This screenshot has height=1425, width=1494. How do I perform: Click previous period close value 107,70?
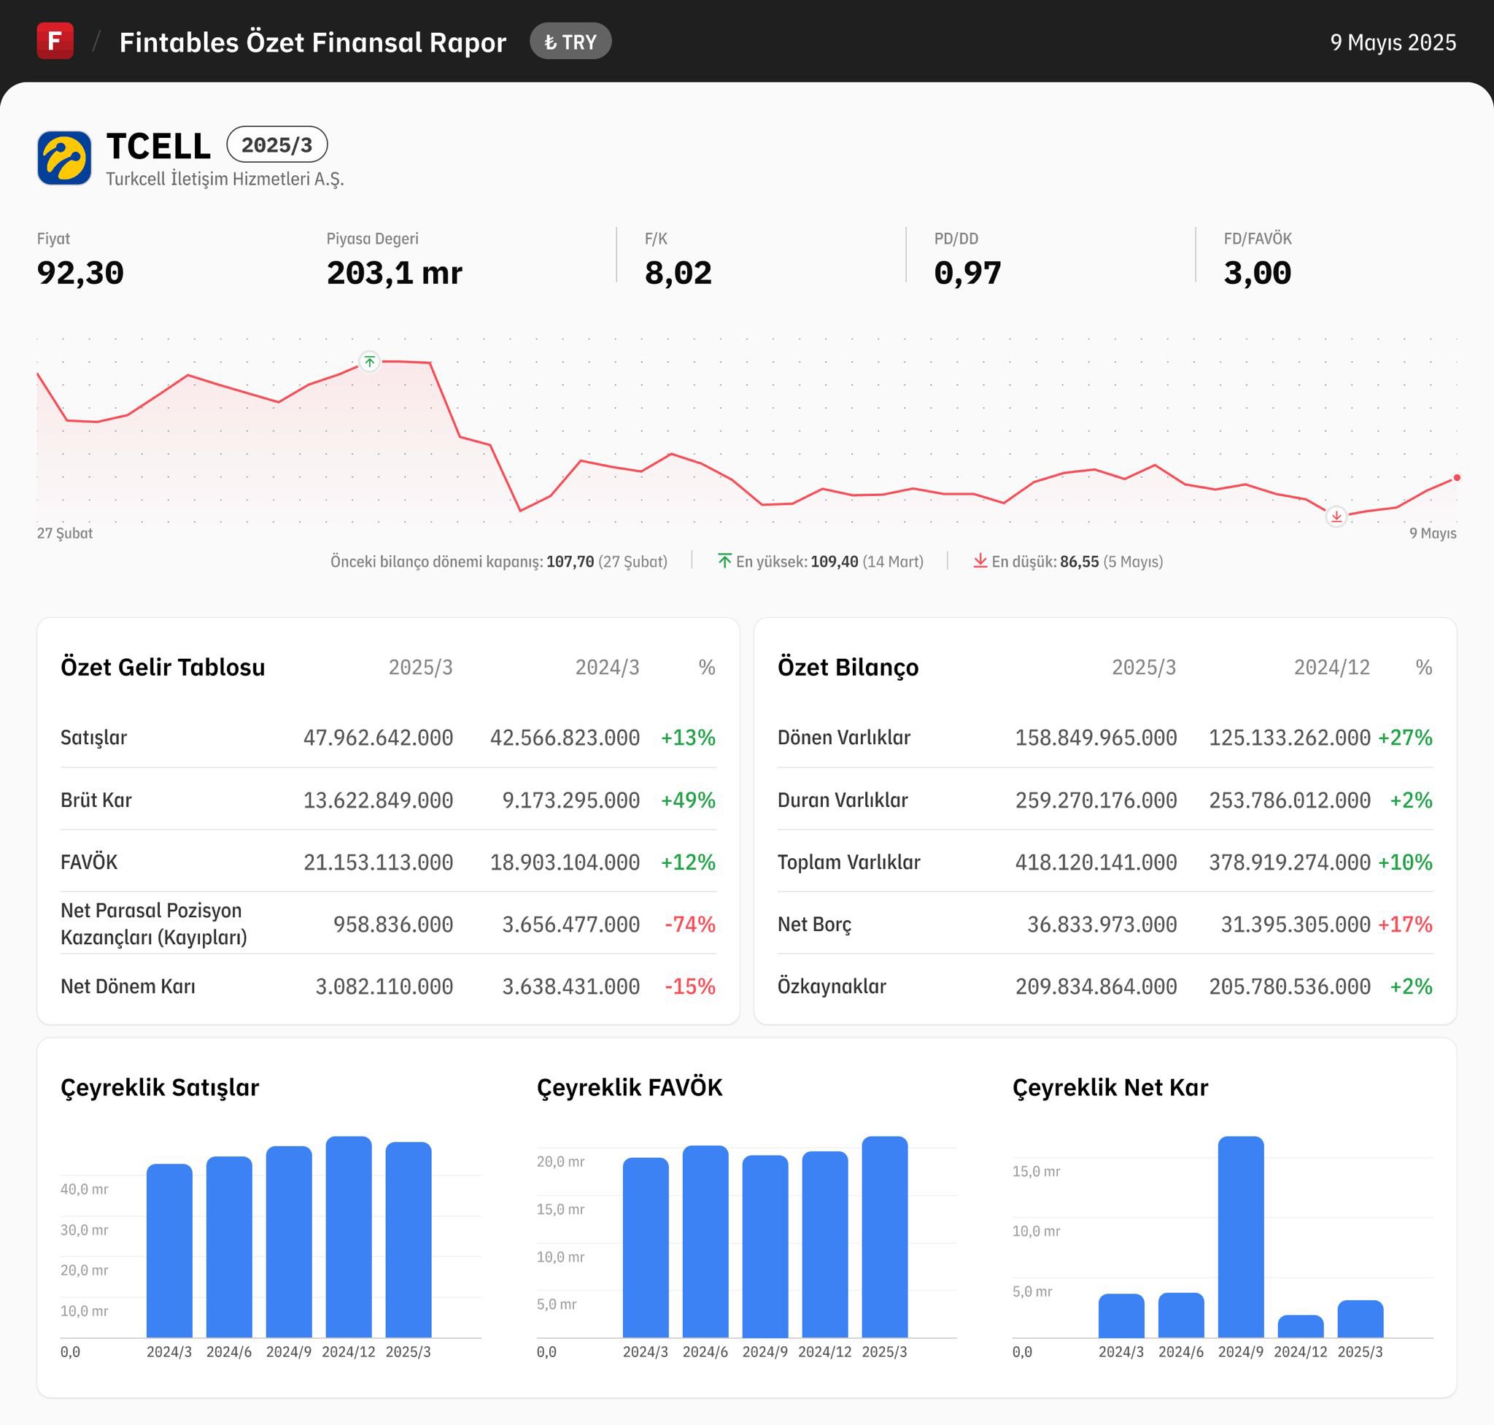[570, 561]
